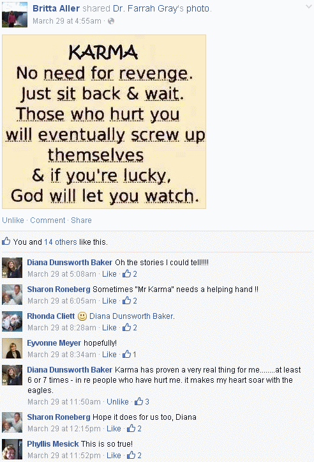Click thumbs-up icon showing 3 likes
Image resolution: width=314 pixels, height=462 pixels.
pyautogui.click(x=139, y=401)
